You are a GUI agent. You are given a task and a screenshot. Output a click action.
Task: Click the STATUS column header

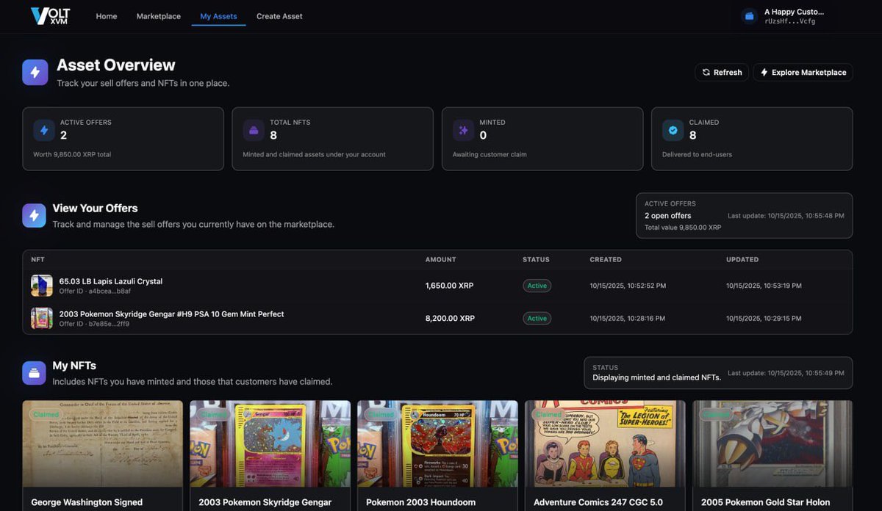click(x=536, y=259)
